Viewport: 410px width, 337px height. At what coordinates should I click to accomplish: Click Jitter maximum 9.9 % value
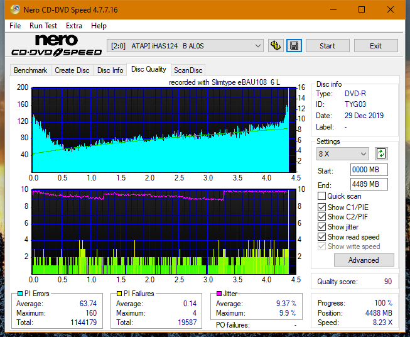click(288, 313)
